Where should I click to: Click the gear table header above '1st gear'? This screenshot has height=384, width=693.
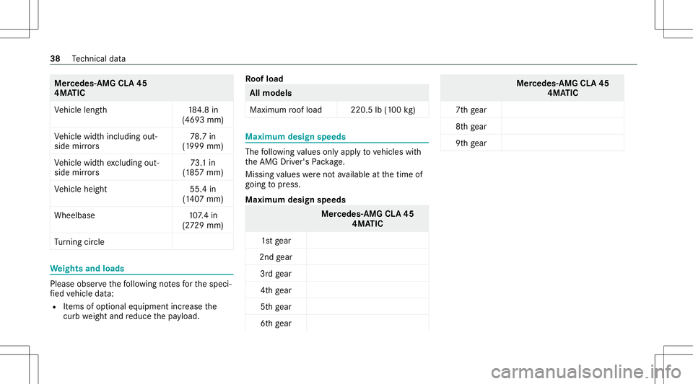click(x=337, y=219)
